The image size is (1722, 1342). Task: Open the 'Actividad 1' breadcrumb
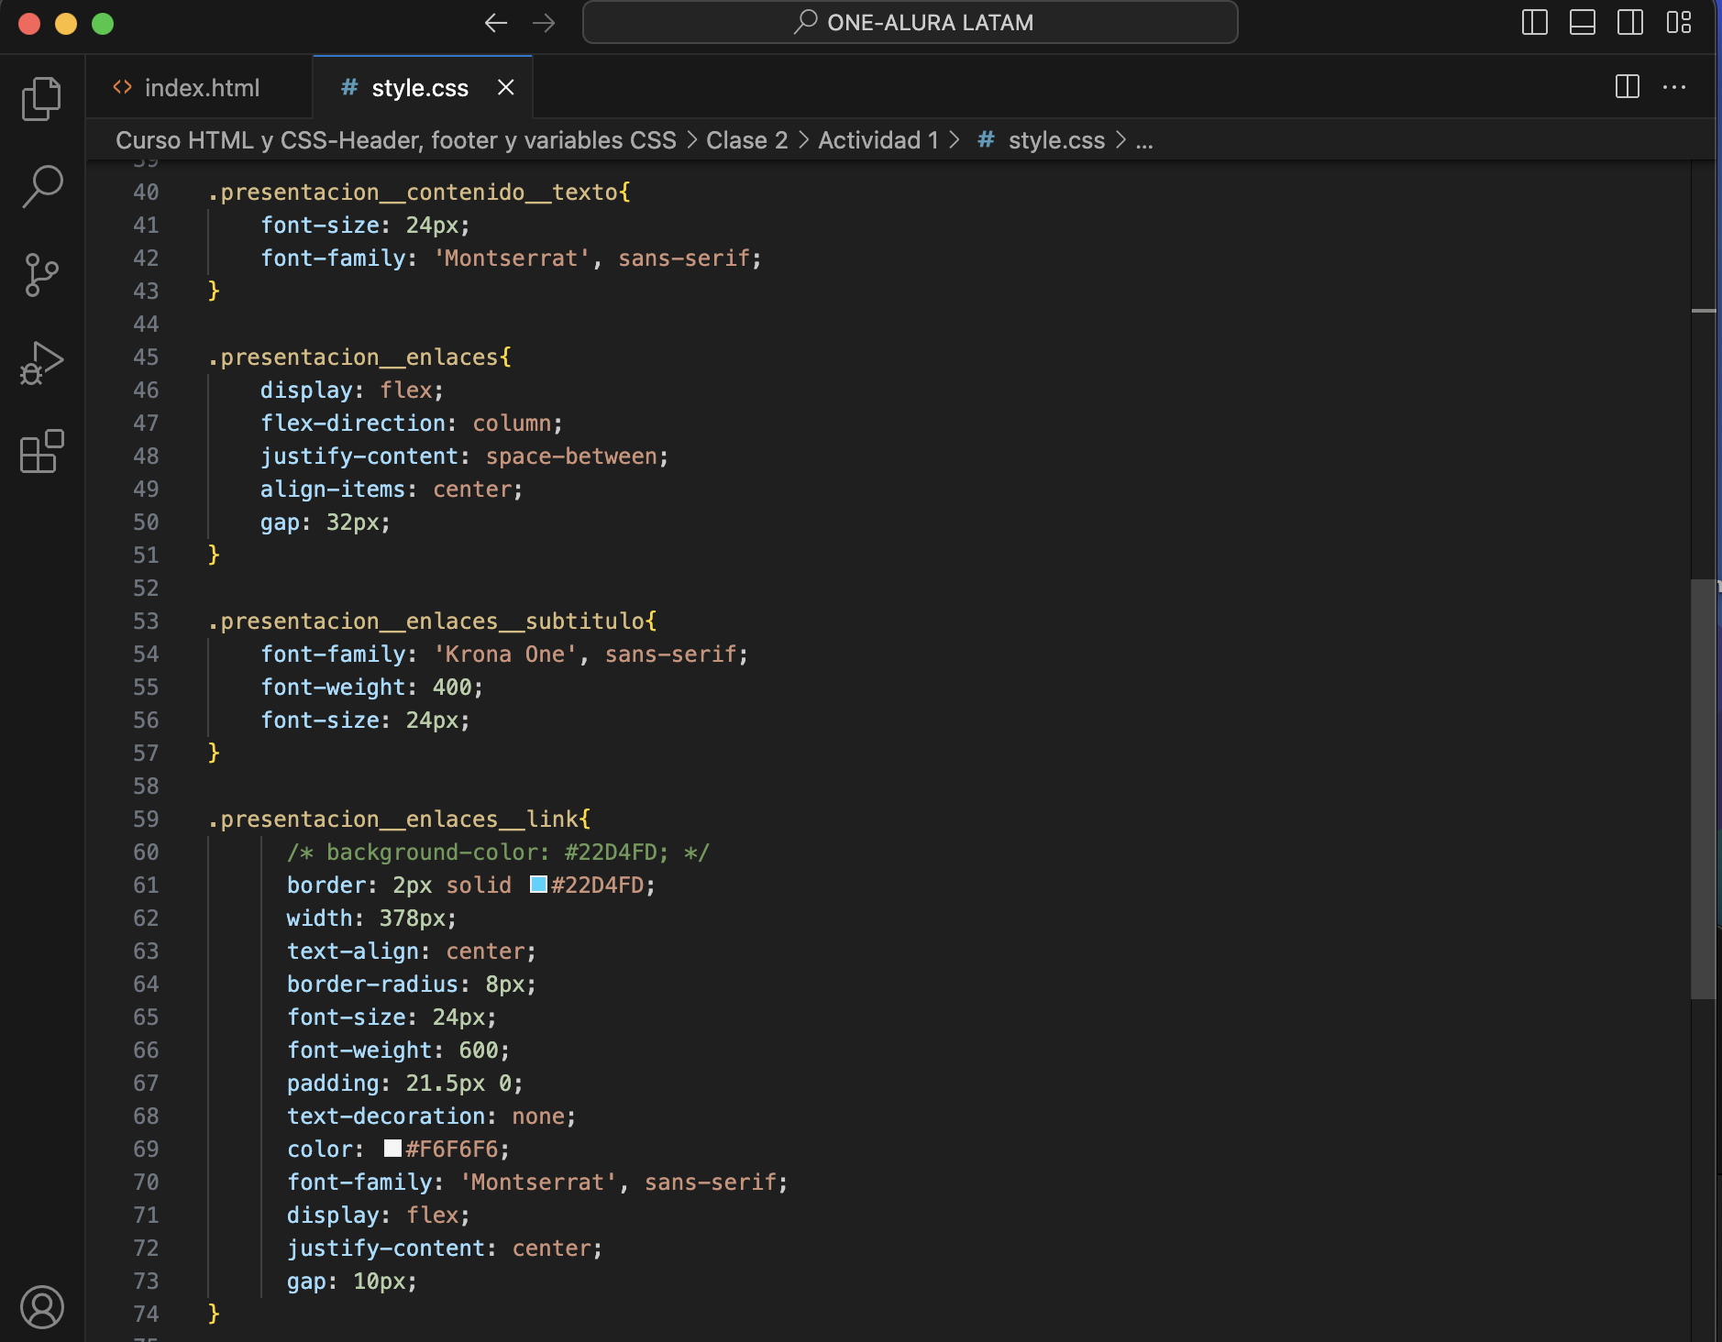[878, 140]
